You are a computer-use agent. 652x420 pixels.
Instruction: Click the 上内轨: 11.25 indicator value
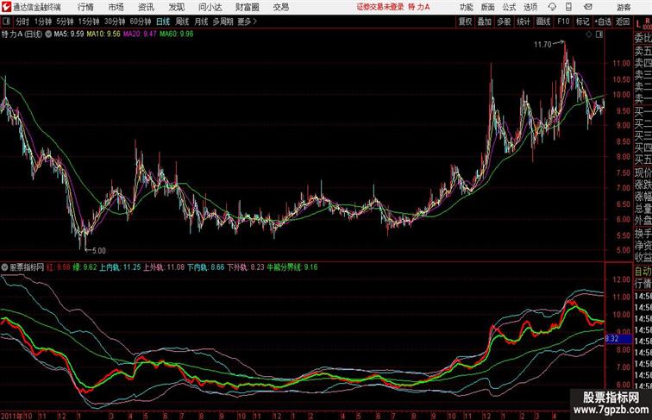(120, 267)
